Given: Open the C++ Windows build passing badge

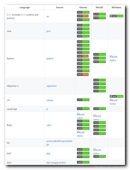Looking at the screenshot, I should point(117,16).
